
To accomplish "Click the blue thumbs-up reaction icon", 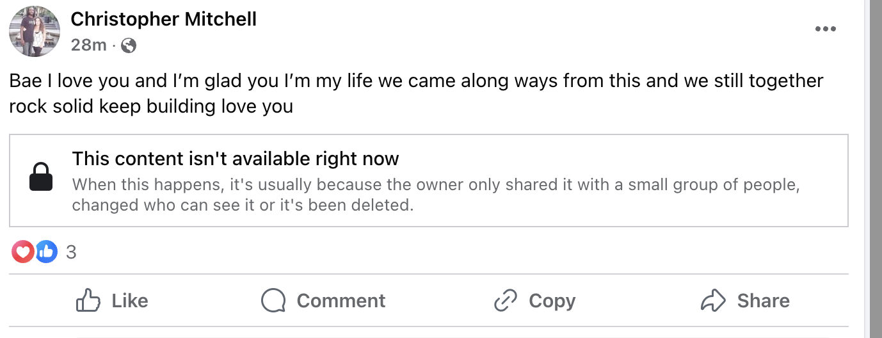I will 46,252.
